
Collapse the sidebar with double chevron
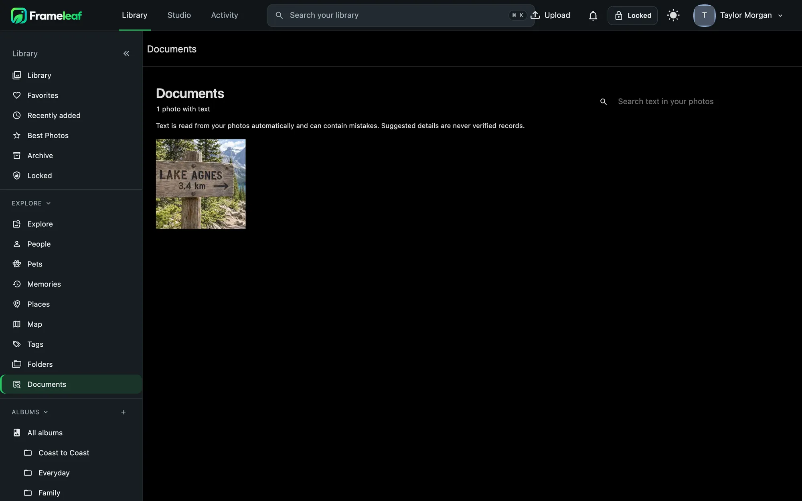coord(126,53)
